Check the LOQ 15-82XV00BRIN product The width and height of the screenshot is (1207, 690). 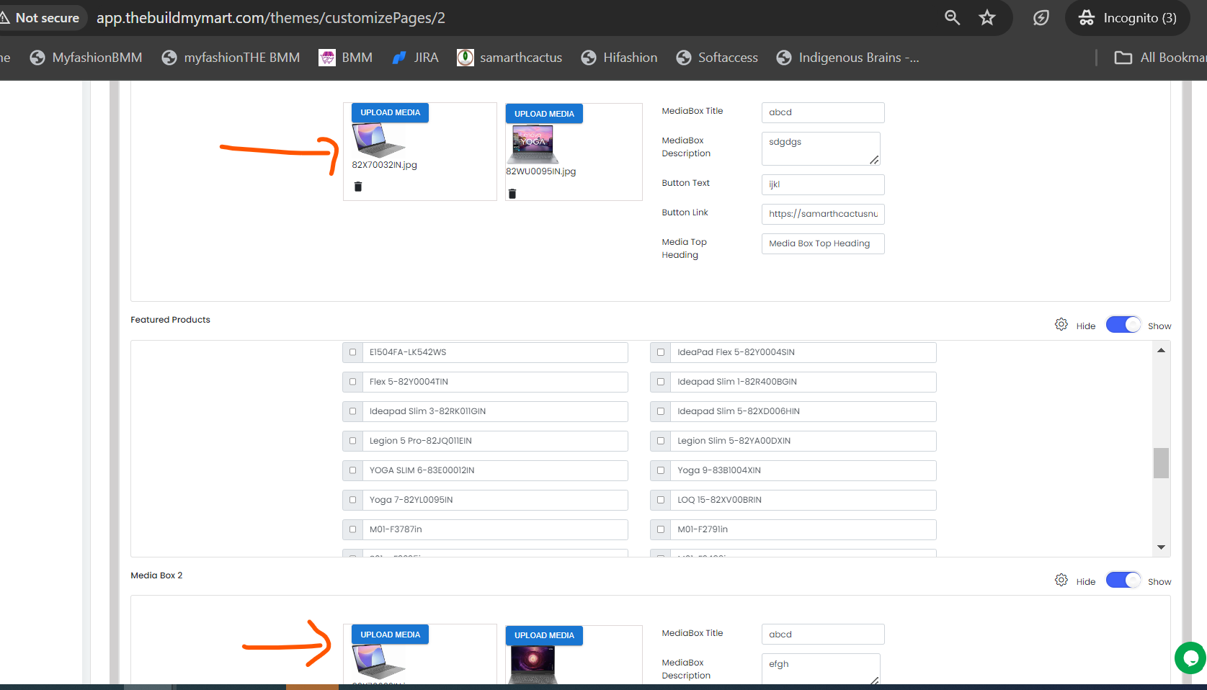[x=661, y=500]
